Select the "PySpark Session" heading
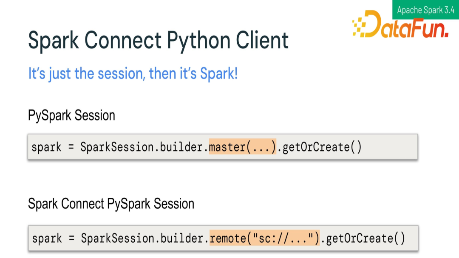 tap(71, 115)
